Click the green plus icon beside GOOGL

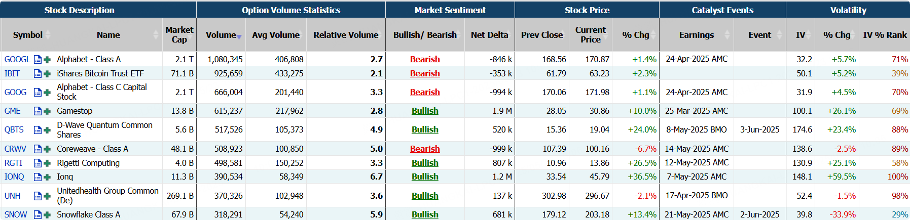(x=47, y=60)
